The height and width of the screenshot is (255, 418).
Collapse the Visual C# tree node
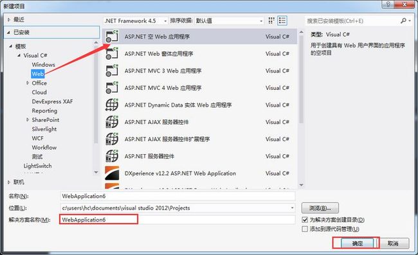(19, 55)
